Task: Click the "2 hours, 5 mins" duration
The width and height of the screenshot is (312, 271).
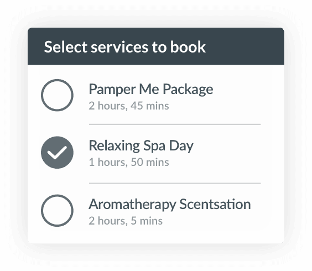Action: [x=126, y=221]
